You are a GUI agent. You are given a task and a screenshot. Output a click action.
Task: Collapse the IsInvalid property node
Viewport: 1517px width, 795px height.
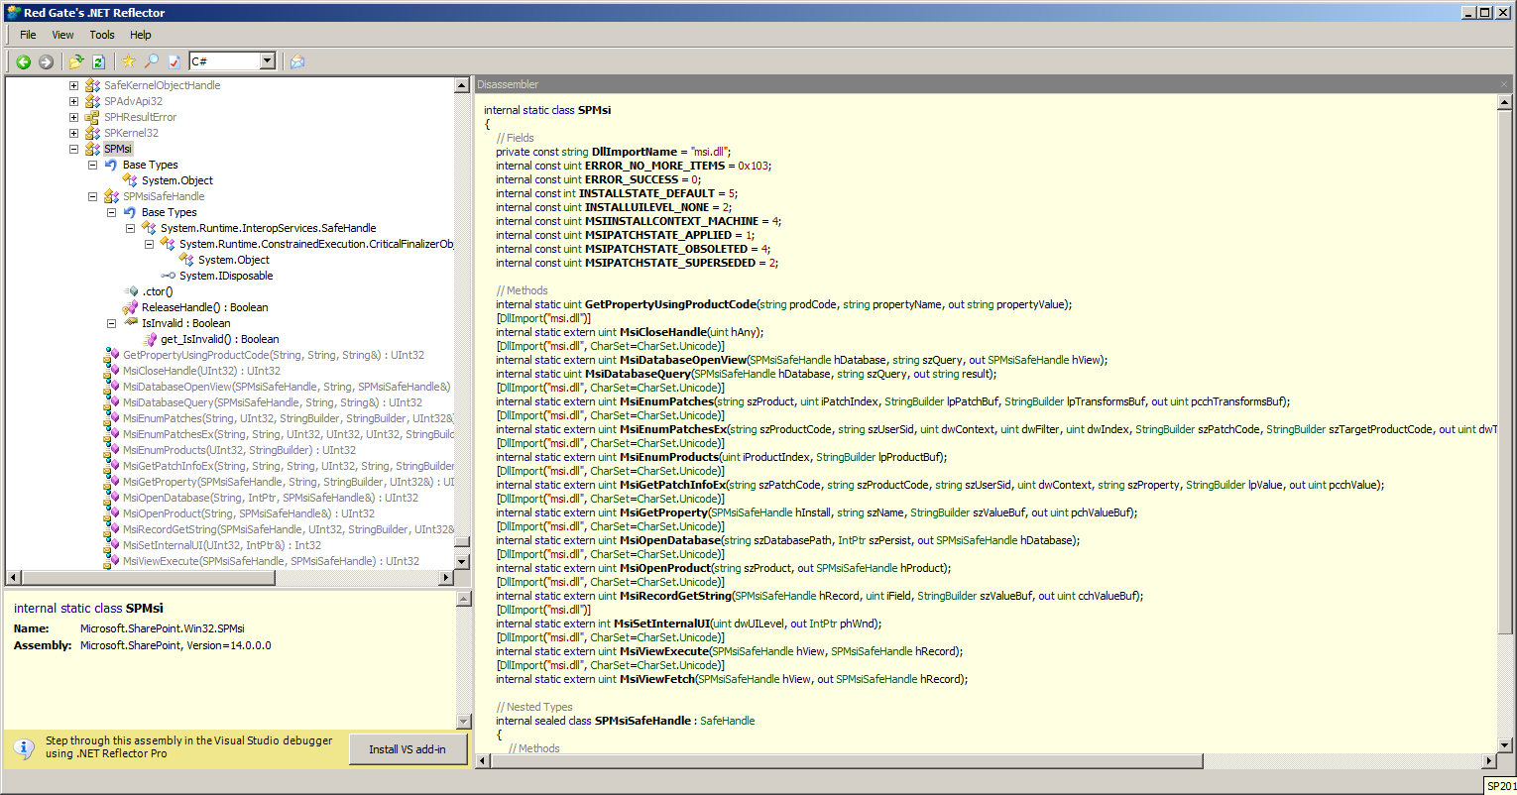coord(111,323)
